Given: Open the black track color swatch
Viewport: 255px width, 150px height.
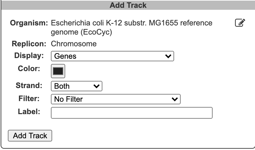Looking at the screenshot, I should click(58, 71).
